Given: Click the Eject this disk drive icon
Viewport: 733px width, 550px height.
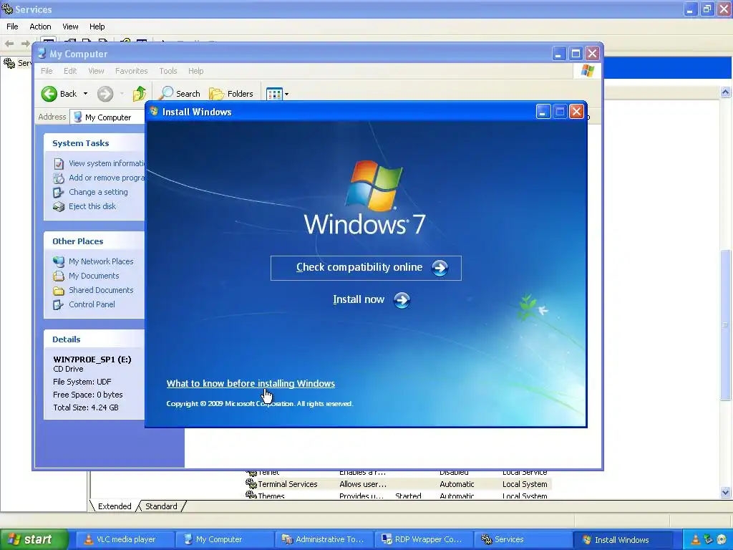Looking at the screenshot, I should tap(59, 207).
